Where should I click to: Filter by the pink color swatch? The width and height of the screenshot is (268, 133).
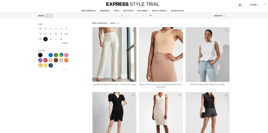[66, 55]
